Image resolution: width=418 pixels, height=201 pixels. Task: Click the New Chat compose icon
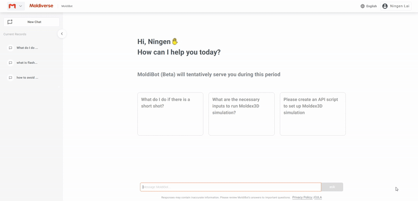point(10,22)
